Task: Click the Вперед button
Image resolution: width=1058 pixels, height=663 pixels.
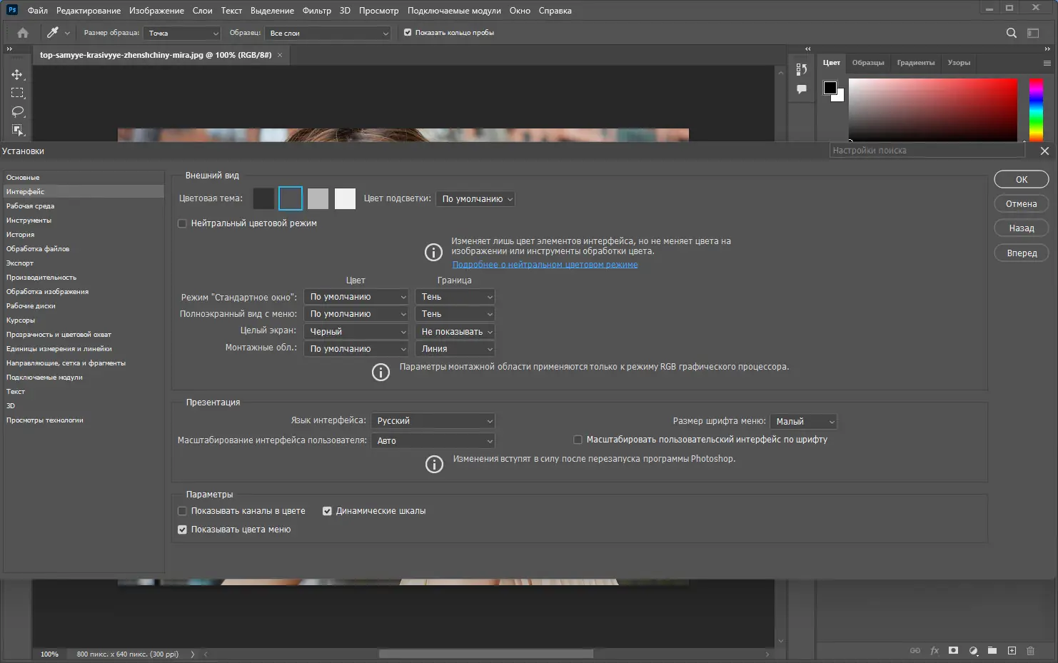Action: (x=1022, y=253)
